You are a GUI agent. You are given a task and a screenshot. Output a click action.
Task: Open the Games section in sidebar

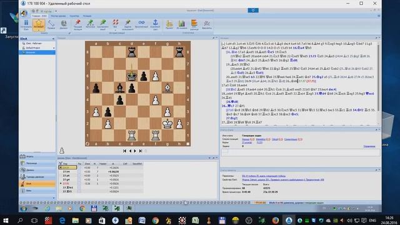pyautogui.click(x=37, y=156)
